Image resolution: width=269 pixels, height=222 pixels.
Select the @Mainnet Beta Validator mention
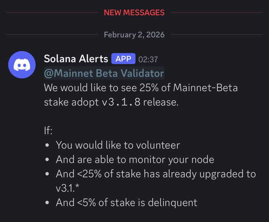tap(104, 73)
